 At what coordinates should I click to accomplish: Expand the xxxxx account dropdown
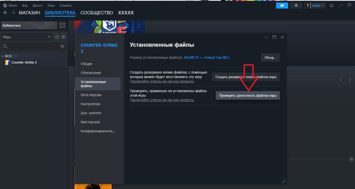[318, 6]
